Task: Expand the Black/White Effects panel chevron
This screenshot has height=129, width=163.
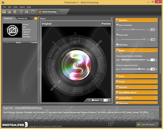Action: [x=155, y=92]
